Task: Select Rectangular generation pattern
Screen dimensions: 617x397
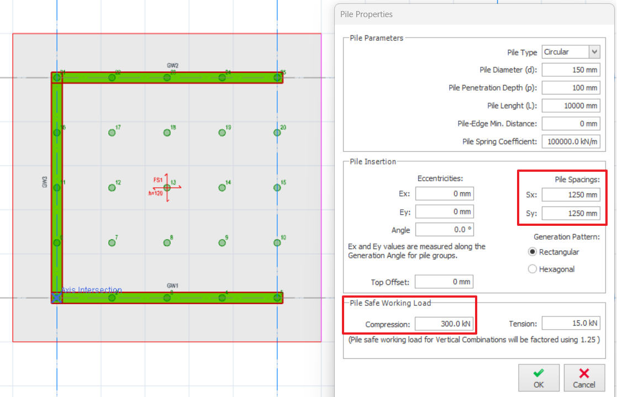Action: point(532,252)
